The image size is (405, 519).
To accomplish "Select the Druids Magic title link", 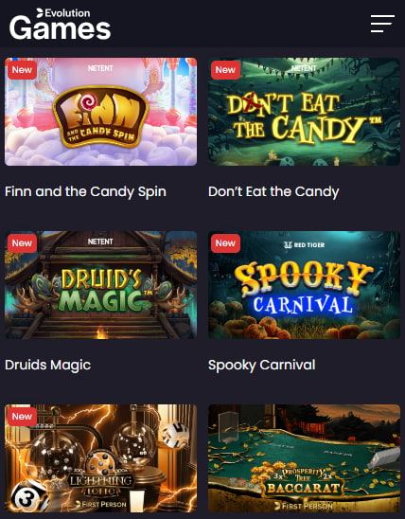I will tap(48, 365).
